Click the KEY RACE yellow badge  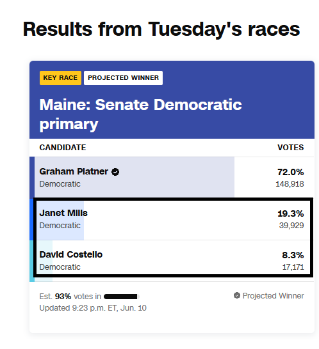tap(60, 78)
